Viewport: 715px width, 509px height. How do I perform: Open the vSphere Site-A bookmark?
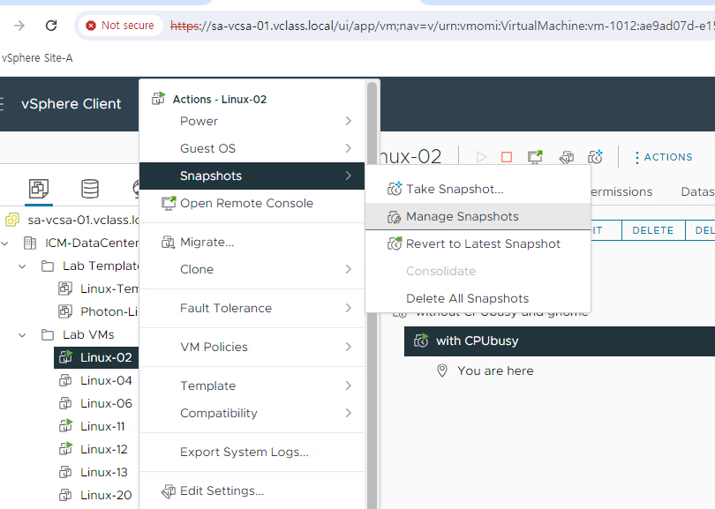click(x=37, y=58)
